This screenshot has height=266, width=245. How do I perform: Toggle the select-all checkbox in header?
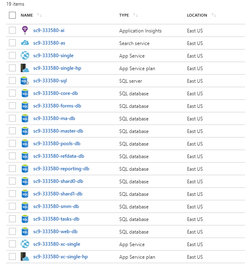pyautogui.click(x=13, y=15)
